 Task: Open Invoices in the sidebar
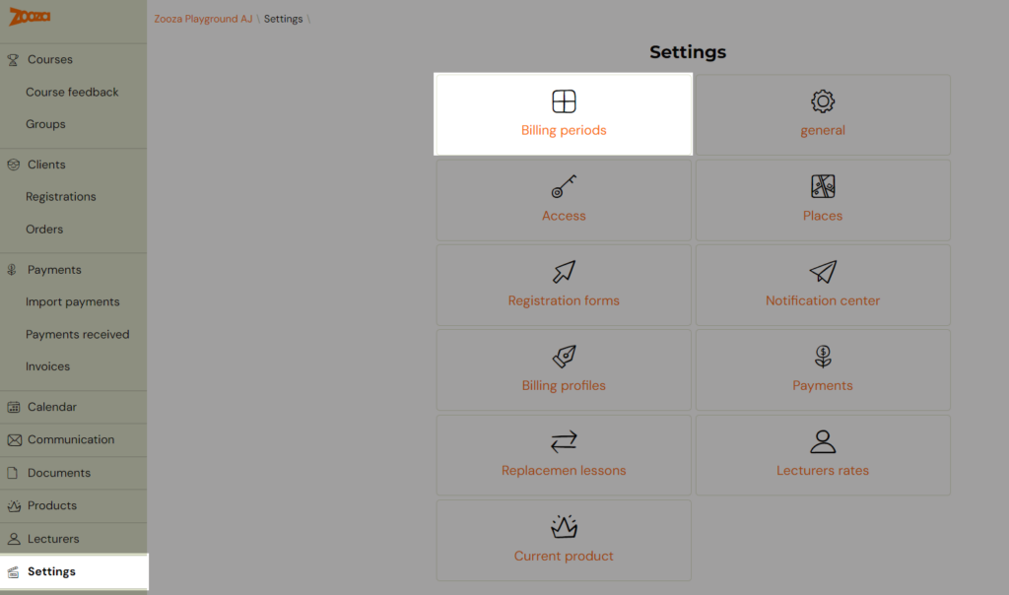[x=47, y=366]
